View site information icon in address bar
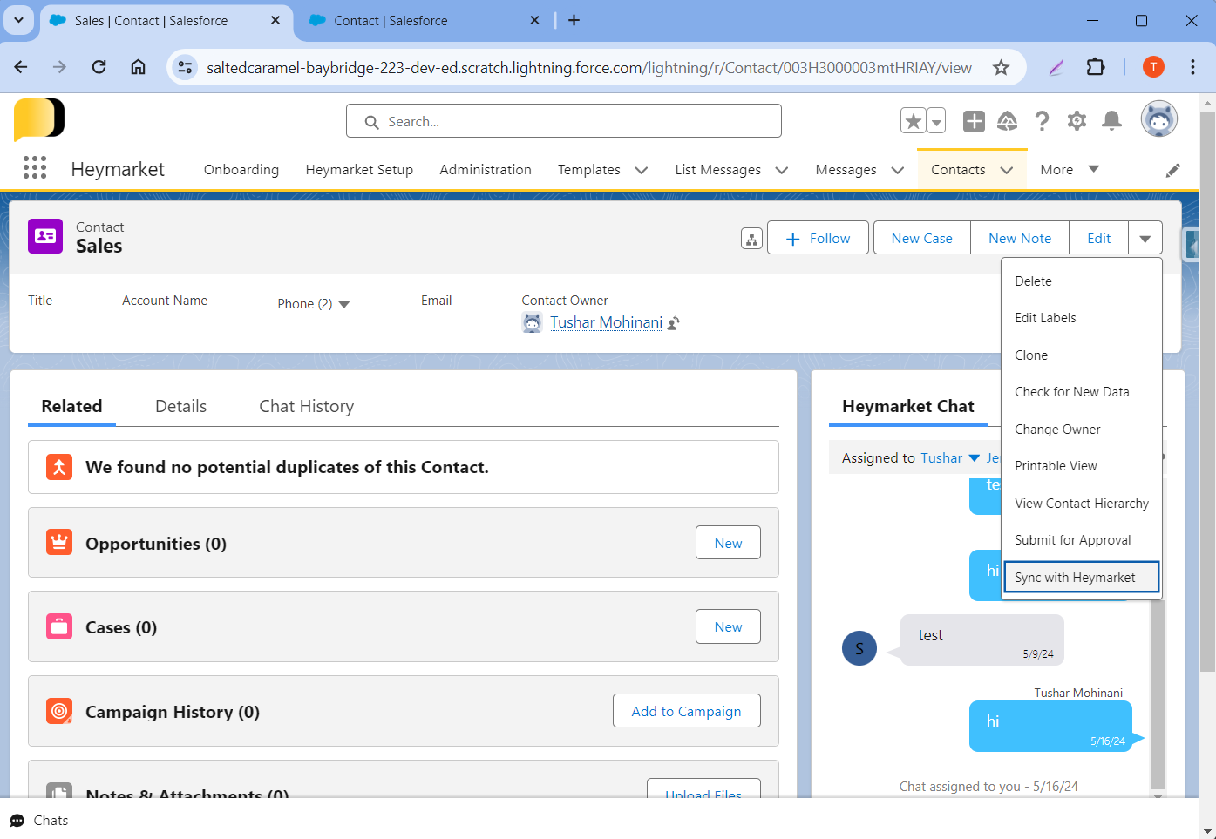Viewport: 1216px width, 839px height. [x=185, y=67]
